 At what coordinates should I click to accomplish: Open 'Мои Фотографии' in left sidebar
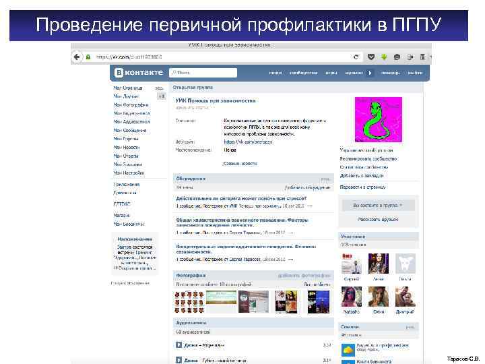131,105
